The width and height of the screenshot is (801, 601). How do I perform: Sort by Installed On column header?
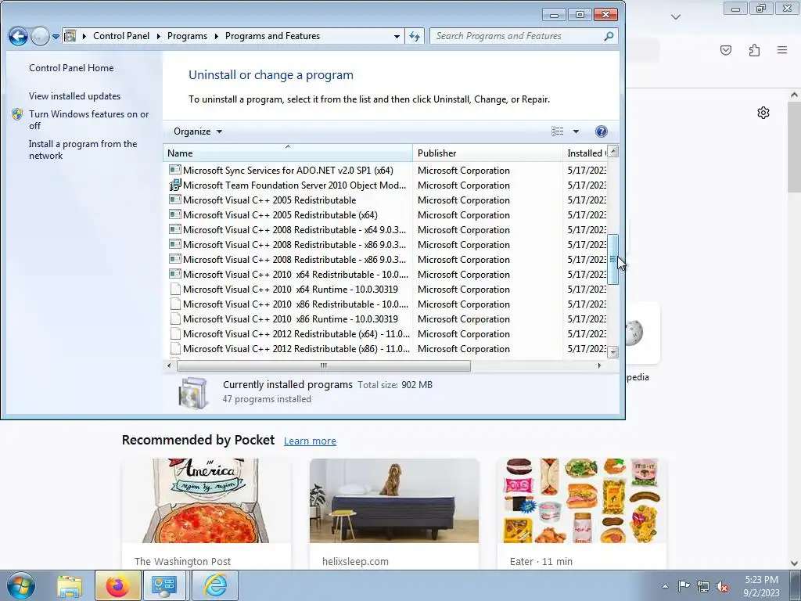pos(585,153)
